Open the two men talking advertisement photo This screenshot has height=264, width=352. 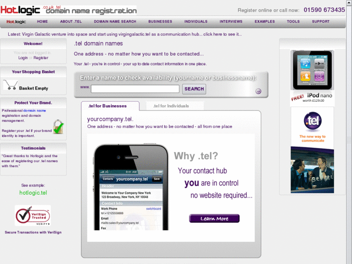click(312, 170)
